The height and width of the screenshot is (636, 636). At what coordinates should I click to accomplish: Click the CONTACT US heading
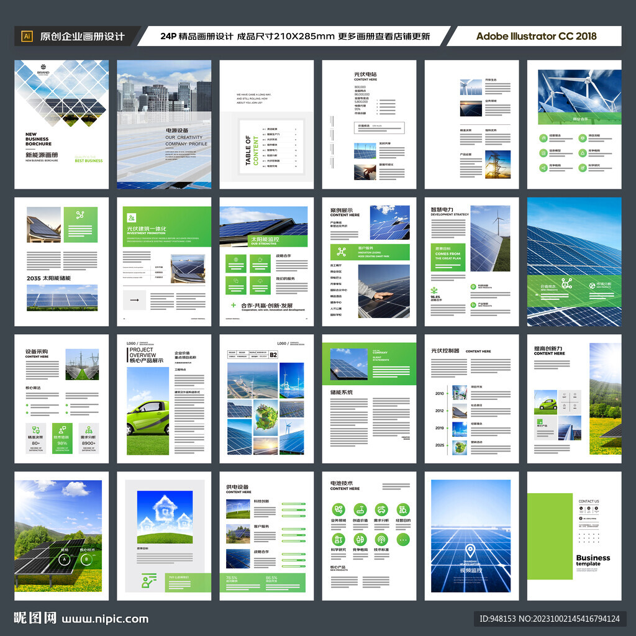[x=589, y=501]
